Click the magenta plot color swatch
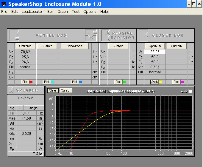 coord(182,82)
